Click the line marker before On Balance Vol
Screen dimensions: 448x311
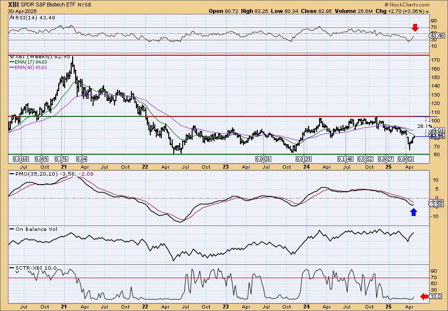tap(11, 229)
